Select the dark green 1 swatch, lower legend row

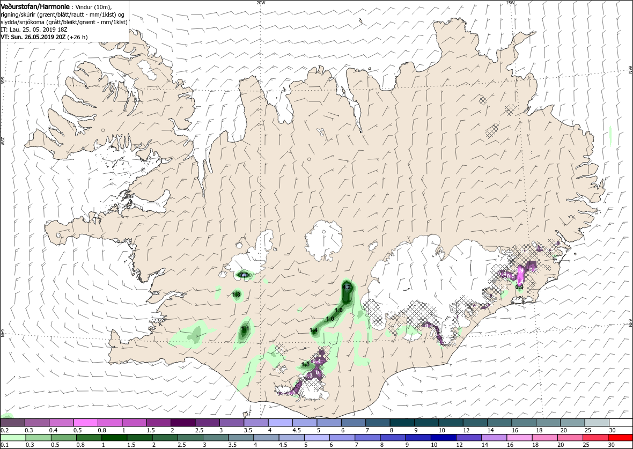pyautogui.click(x=114, y=438)
